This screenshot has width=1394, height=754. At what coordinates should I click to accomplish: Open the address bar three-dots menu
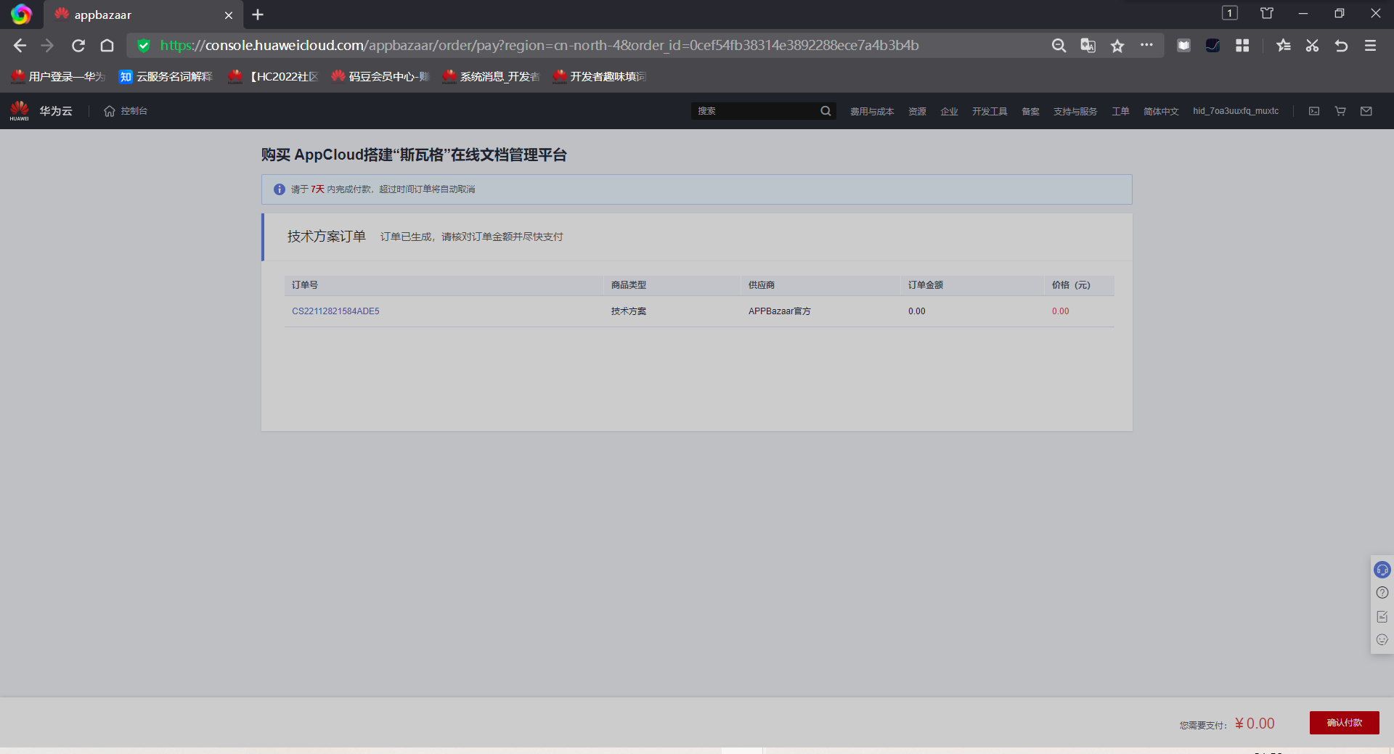click(x=1146, y=45)
